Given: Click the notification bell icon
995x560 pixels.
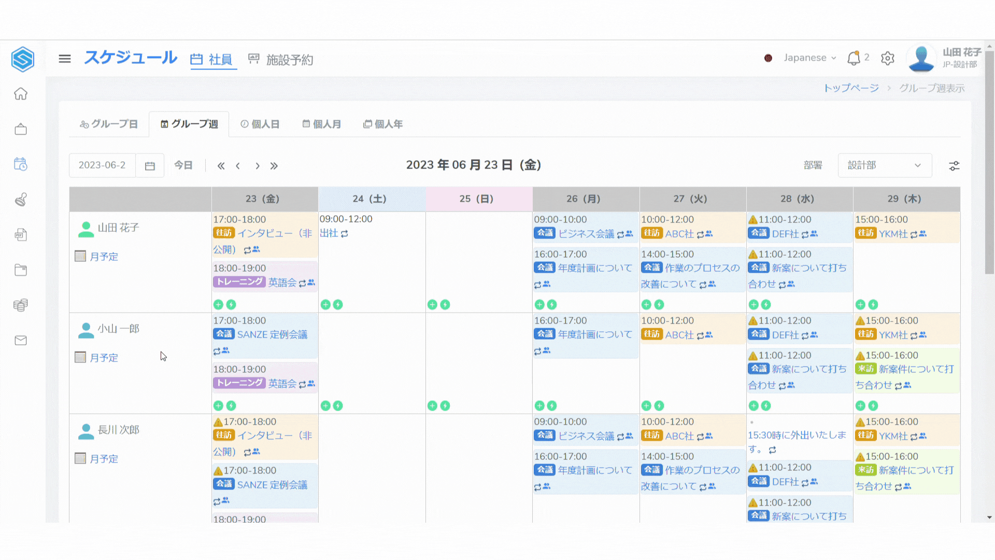Looking at the screenshot, I should [854, 58].
